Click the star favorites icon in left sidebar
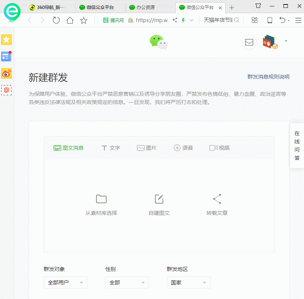This screenshot has height=299, width=304. point(6,39)
